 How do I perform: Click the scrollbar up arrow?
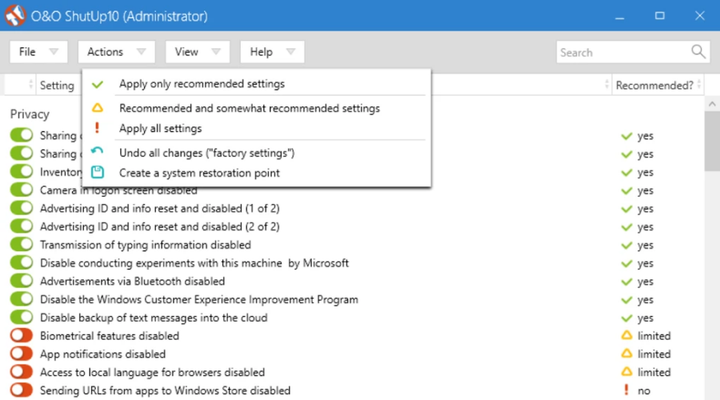(712, 104)
